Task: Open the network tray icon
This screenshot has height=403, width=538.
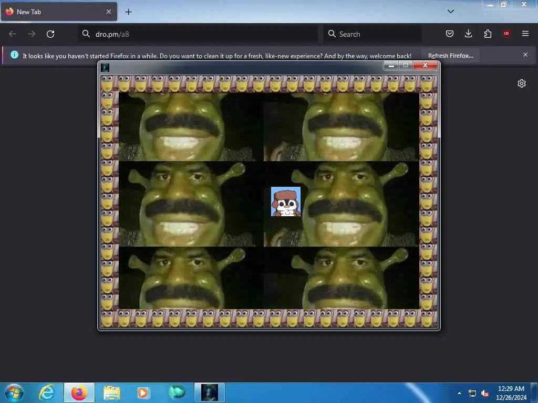Action: tap(472, 394)
